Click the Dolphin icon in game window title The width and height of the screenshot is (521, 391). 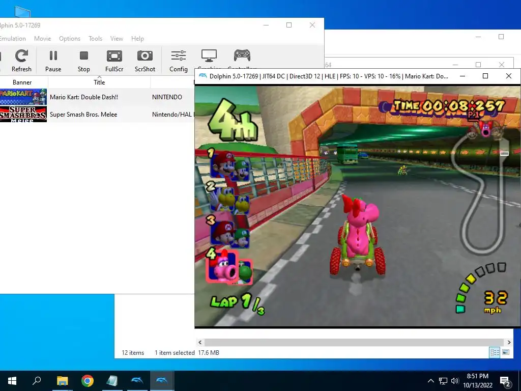click(x=202, y=76)
